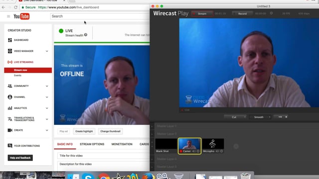Open the YouTube hamburger guide menu
The height and width of the screenshot is (179, 319).
pyautogui.click(x=8, y=16)
